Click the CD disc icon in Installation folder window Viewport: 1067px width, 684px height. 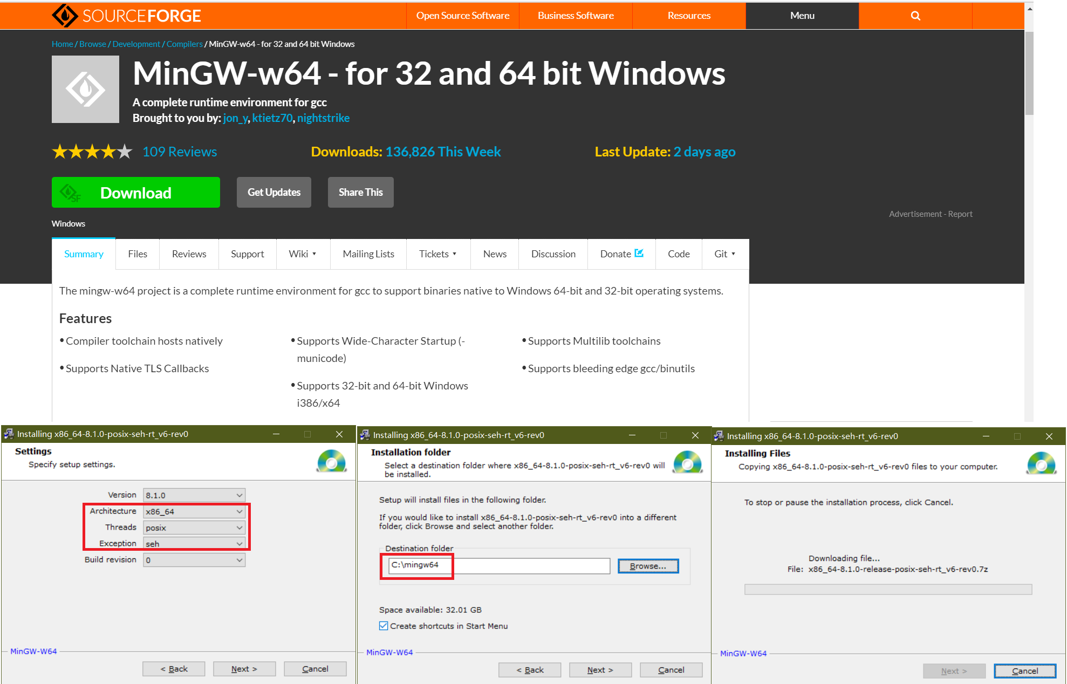[687, 462]
